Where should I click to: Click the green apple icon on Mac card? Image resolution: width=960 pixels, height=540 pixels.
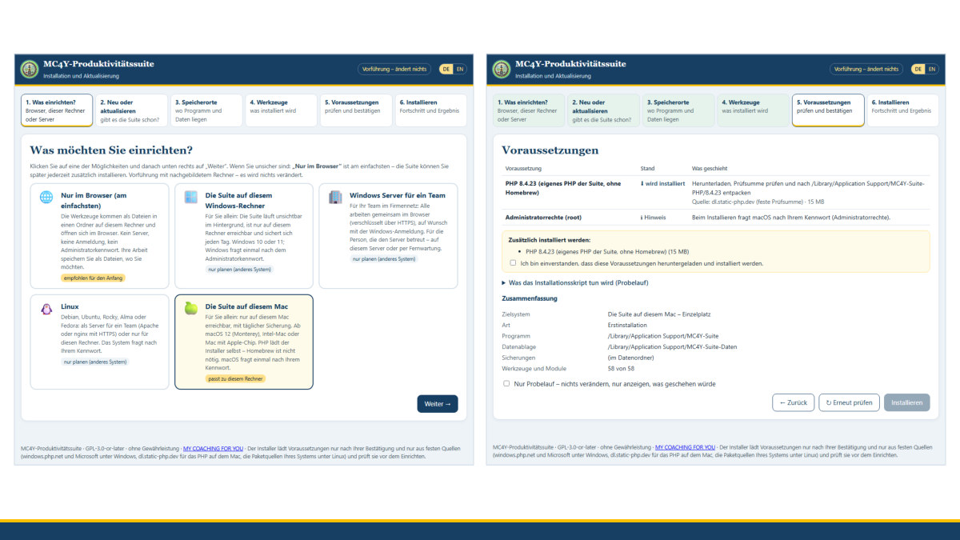[x=190, y=308]
